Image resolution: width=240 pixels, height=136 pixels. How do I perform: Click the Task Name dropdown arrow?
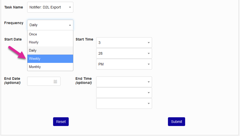[70, 7]
